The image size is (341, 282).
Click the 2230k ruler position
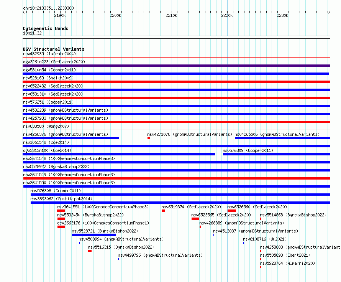(x=282, y=15)
